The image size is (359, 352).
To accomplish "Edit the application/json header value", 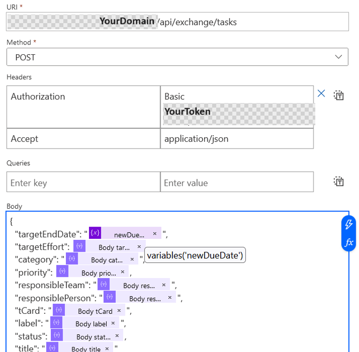I will pos(237,138).
